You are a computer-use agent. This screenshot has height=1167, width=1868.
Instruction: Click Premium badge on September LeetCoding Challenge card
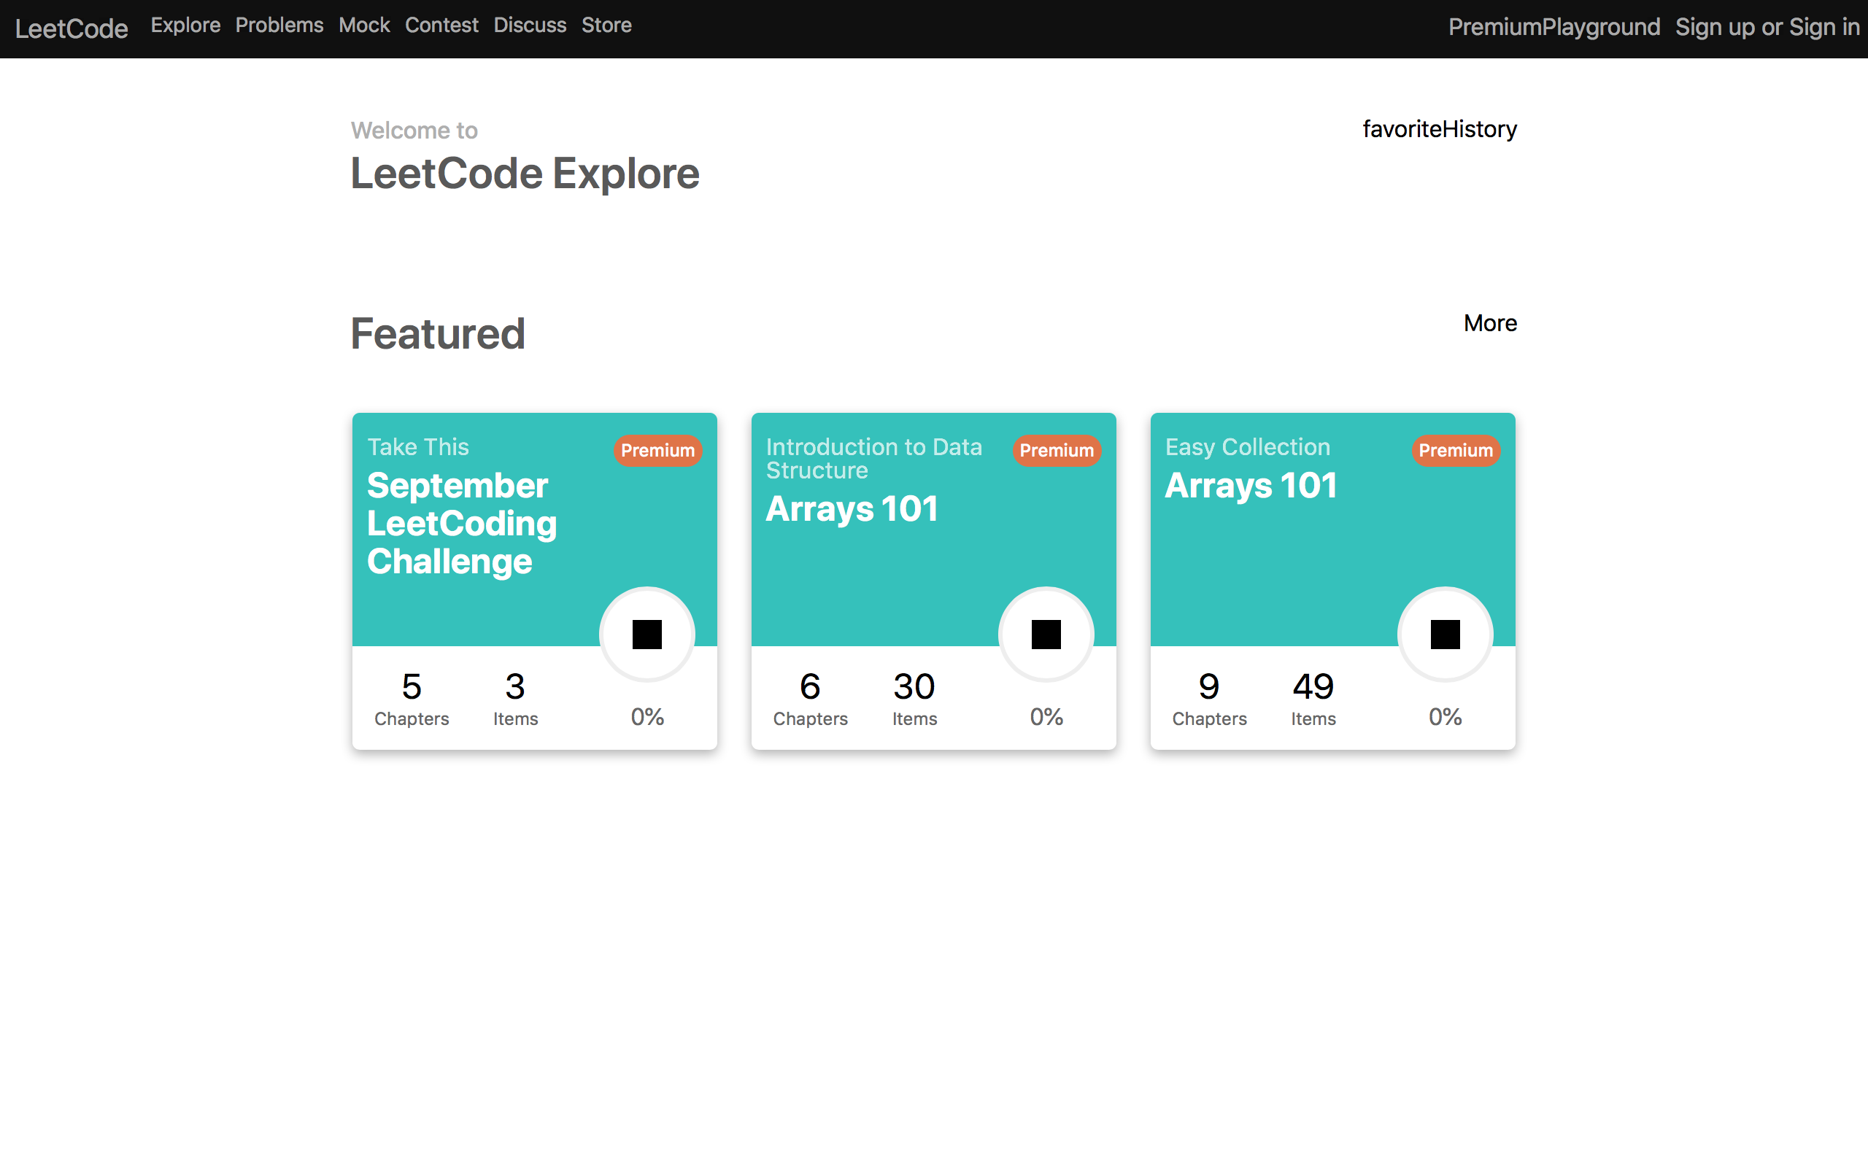pos(657,450)
